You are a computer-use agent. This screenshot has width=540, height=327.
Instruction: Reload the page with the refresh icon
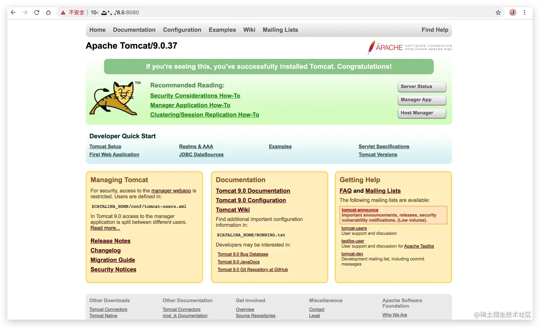tap(36, 12)
